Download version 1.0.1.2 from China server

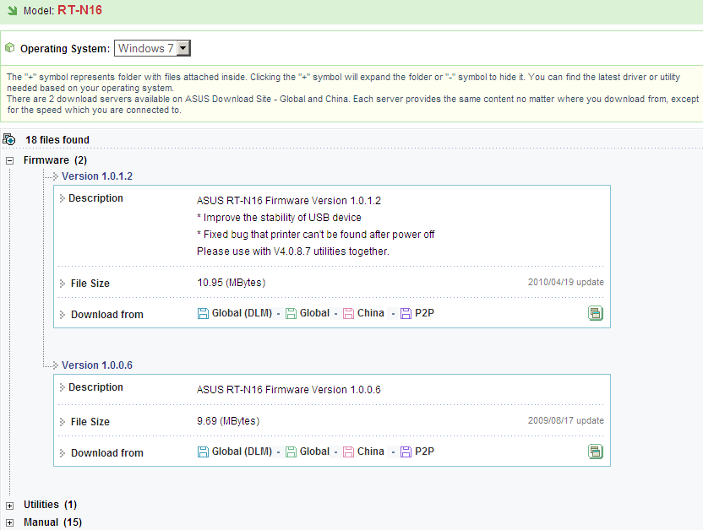370,313
